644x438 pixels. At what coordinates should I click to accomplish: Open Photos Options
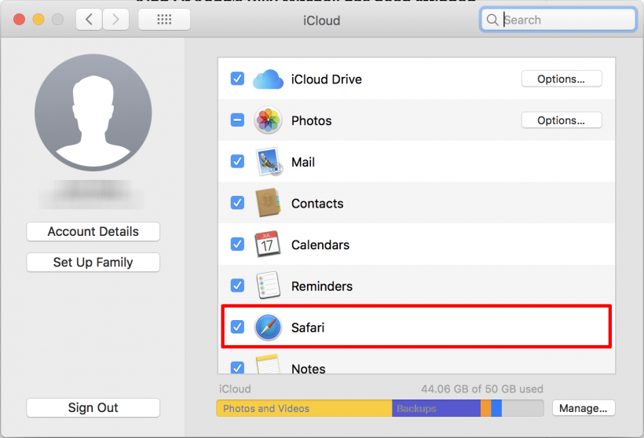(x=562, y=120)
